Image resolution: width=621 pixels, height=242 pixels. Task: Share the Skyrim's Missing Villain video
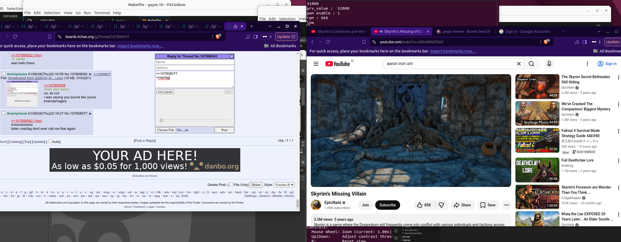462,205
